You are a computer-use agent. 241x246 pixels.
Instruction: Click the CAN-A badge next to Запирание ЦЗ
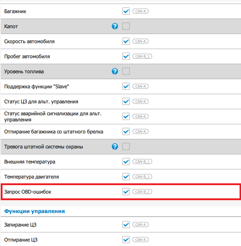pos(140,225)
